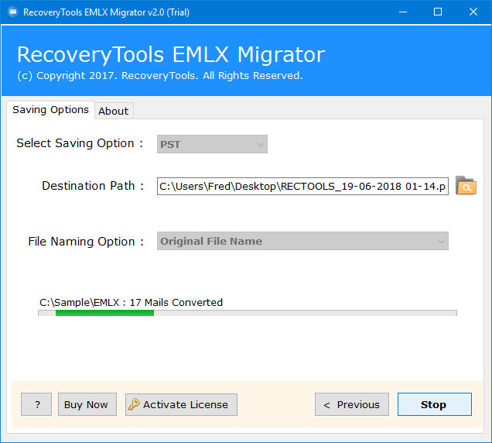The width and height of the screenshot is (492, 443).
Task: Maximize the EMLX Migrator window
Action: [438, 12]
